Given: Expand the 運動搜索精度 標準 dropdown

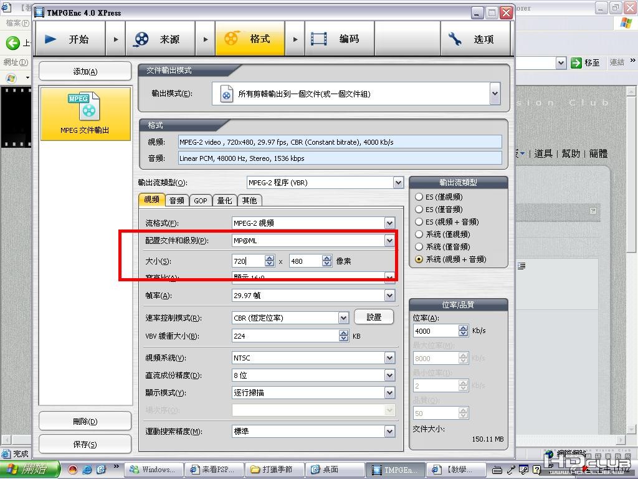Looking at the screenshot, I should (389, 431).
